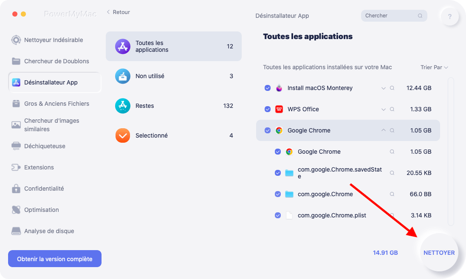This screenshot has height=279, width=466.
Task: Click the Désinstallateur App sidebar icon
Action: (16, 82)
